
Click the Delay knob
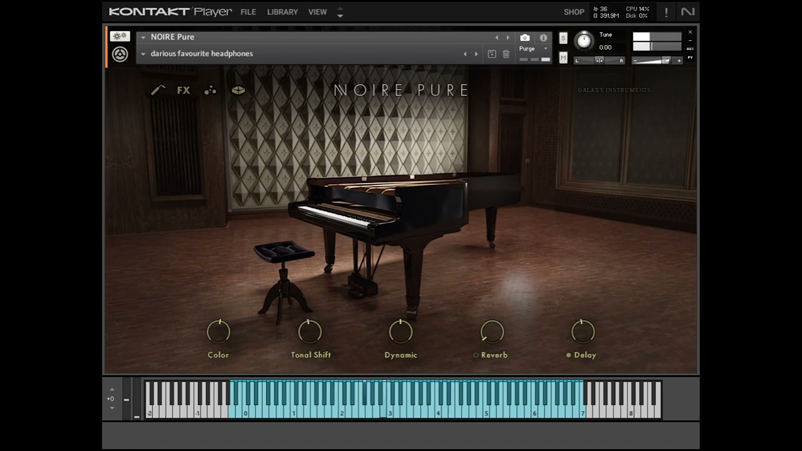[x=583, y=331]
